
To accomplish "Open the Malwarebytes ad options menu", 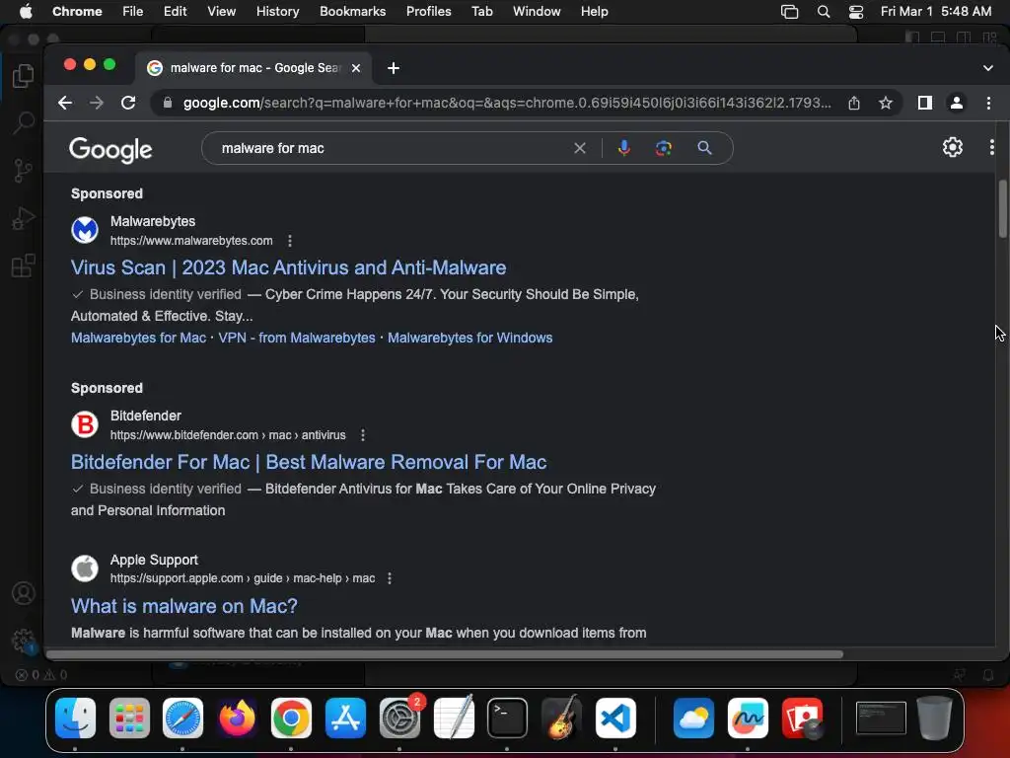I will pyautogui.click(x=290, y=241).
